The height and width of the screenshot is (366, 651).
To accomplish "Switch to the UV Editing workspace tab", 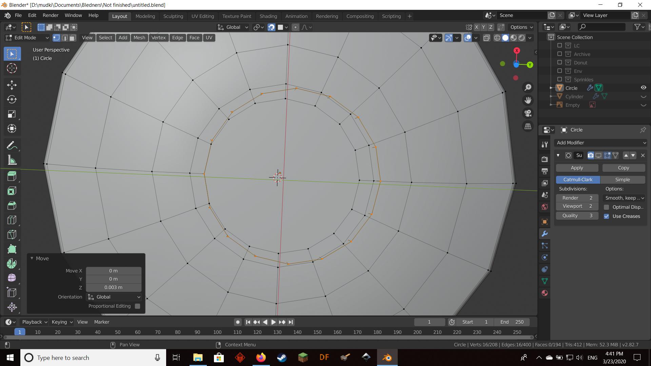I will coord(202,16).
